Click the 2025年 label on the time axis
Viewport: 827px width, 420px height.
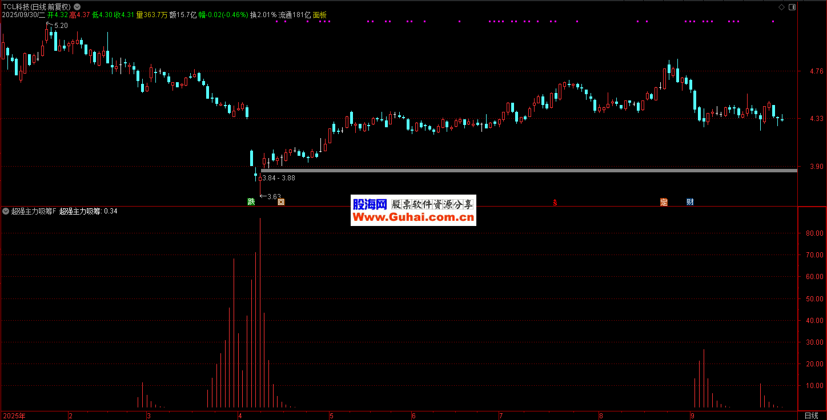(14, 415)
